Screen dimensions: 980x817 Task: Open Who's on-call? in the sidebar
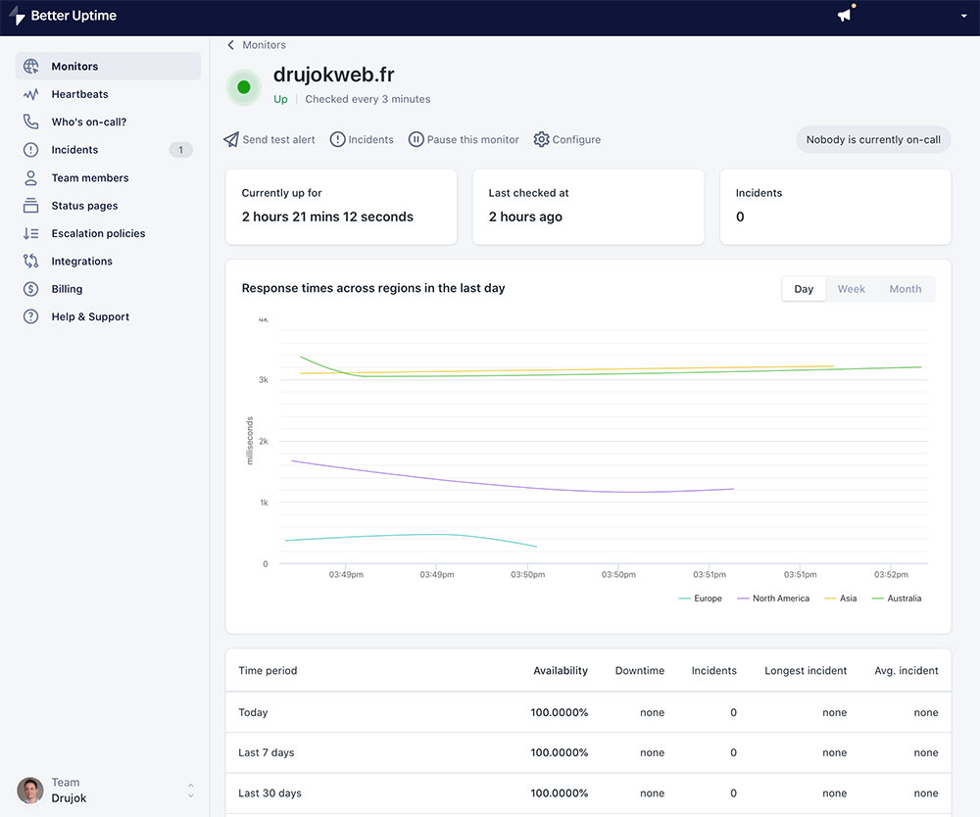pos(108,121)
